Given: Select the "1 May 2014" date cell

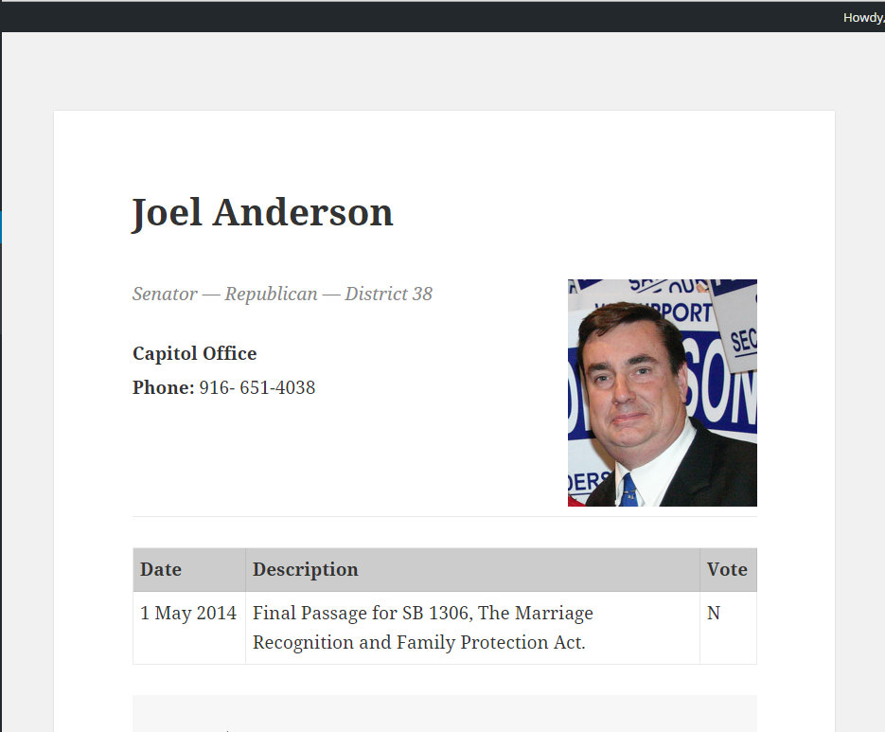Looking at the screenshot, I should [x=189, y=628].
